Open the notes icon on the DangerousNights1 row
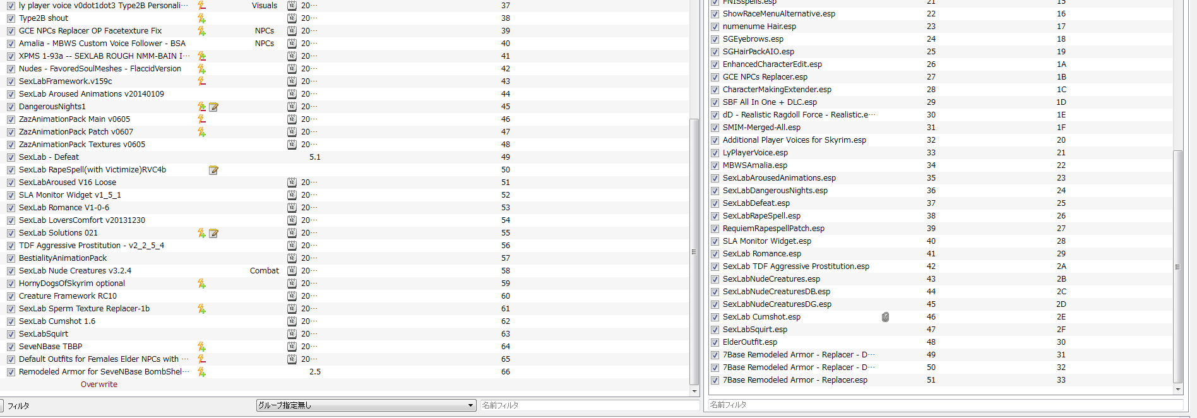The width and height of the screenshot is (1197, 418). pyautogui.click(x=213, y=107)
